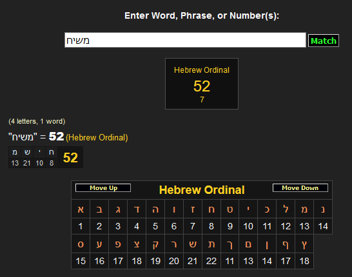Click the word entry input field
Image resolution: width=352 pixels, height=277 pixels.
[x=185, y=40]
